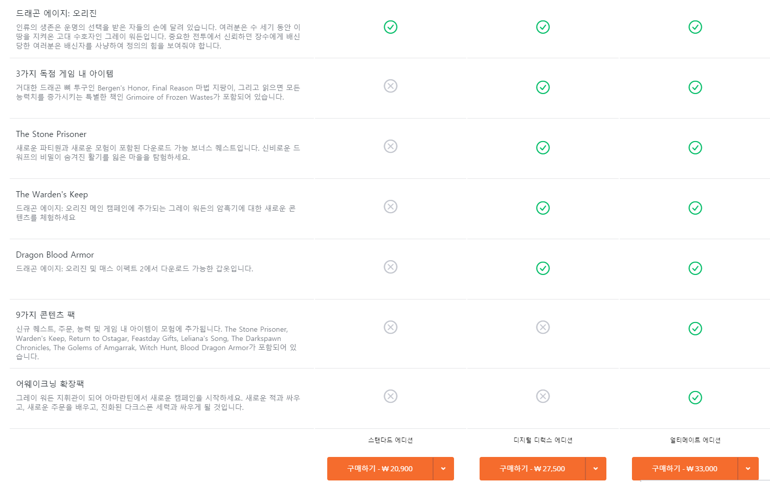Click Digital Deluxe checkmark for The Stone Prisoner
770x482 pixels.
tap(543, 148)
